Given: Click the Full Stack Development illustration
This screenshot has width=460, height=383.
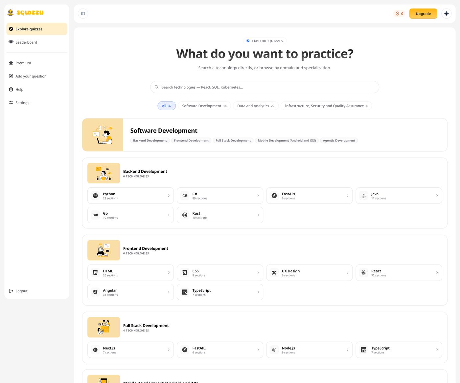Looking at the screenshot, I should (x=104, y=327).
